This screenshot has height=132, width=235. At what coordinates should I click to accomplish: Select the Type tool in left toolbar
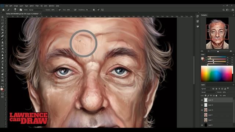3,65
